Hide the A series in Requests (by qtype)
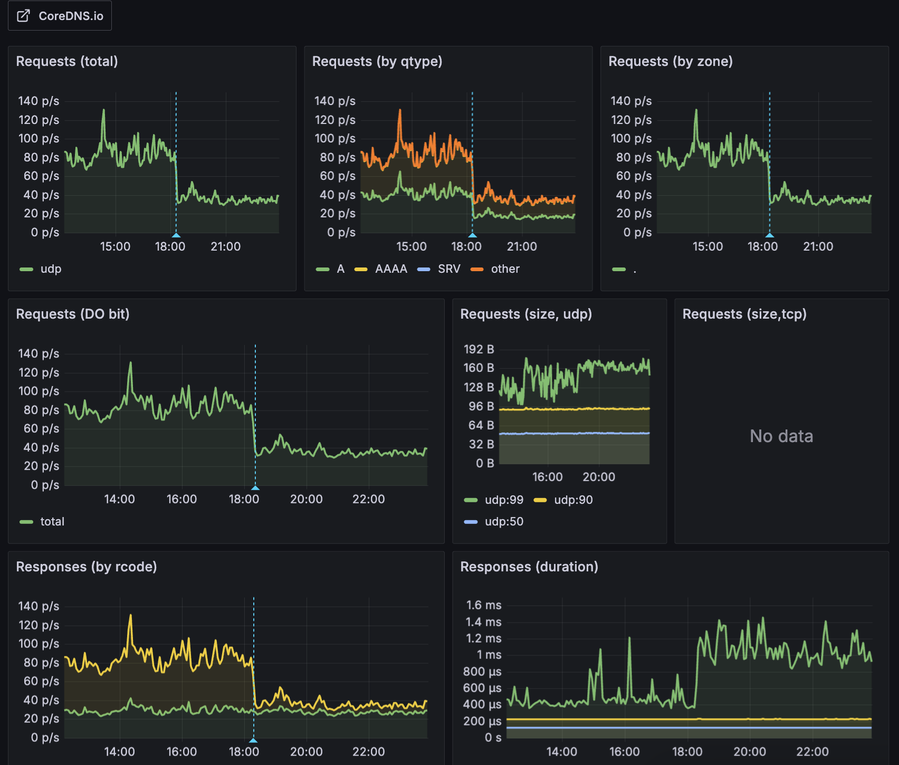 pyautogui.click(x=339, y=269)
